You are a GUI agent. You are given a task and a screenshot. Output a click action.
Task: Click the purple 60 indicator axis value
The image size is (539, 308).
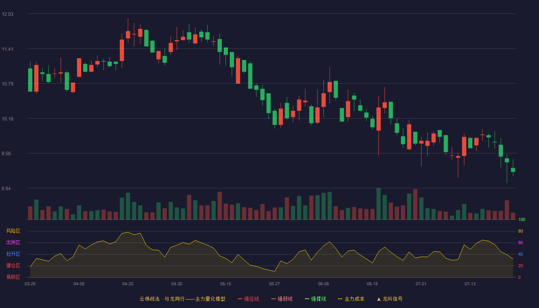(x=521, y=243)
